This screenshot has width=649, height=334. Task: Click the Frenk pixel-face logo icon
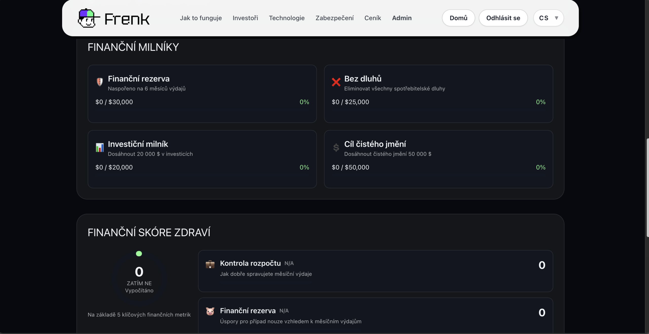(87, 18)
